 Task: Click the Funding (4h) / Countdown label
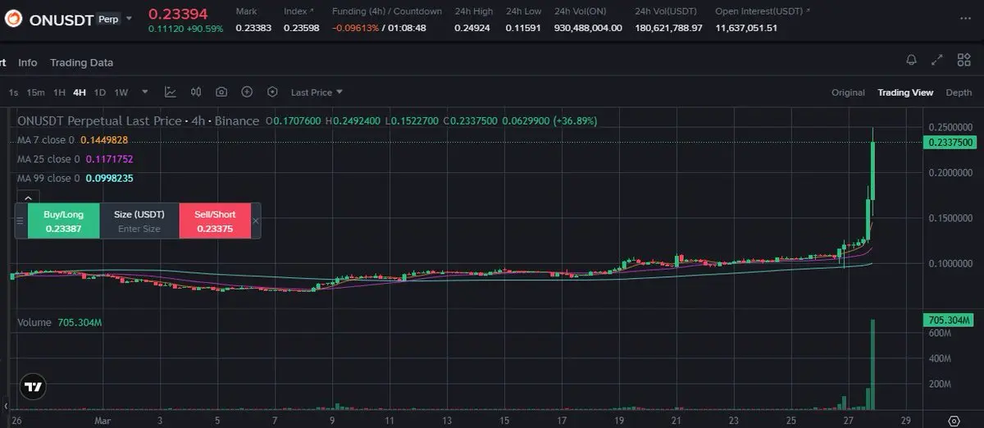pyautogui.click(x=387, y=11)
